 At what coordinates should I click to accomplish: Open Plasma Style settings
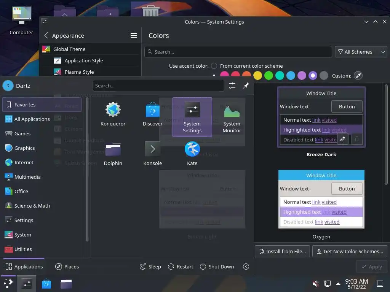(90, 72)
